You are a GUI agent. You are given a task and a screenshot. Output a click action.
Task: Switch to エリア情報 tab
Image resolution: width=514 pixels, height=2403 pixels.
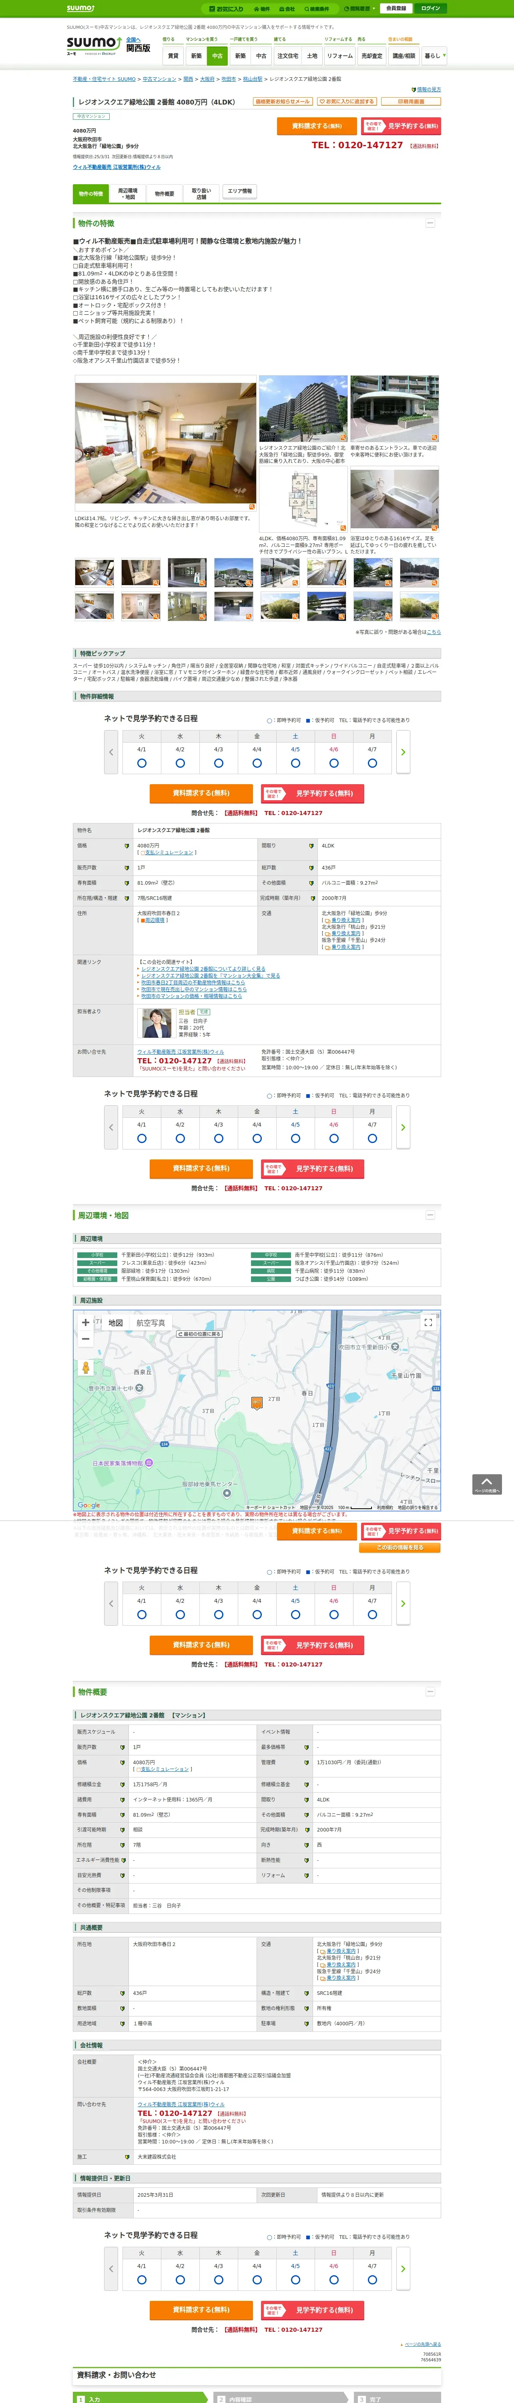[x=240, y=191]
